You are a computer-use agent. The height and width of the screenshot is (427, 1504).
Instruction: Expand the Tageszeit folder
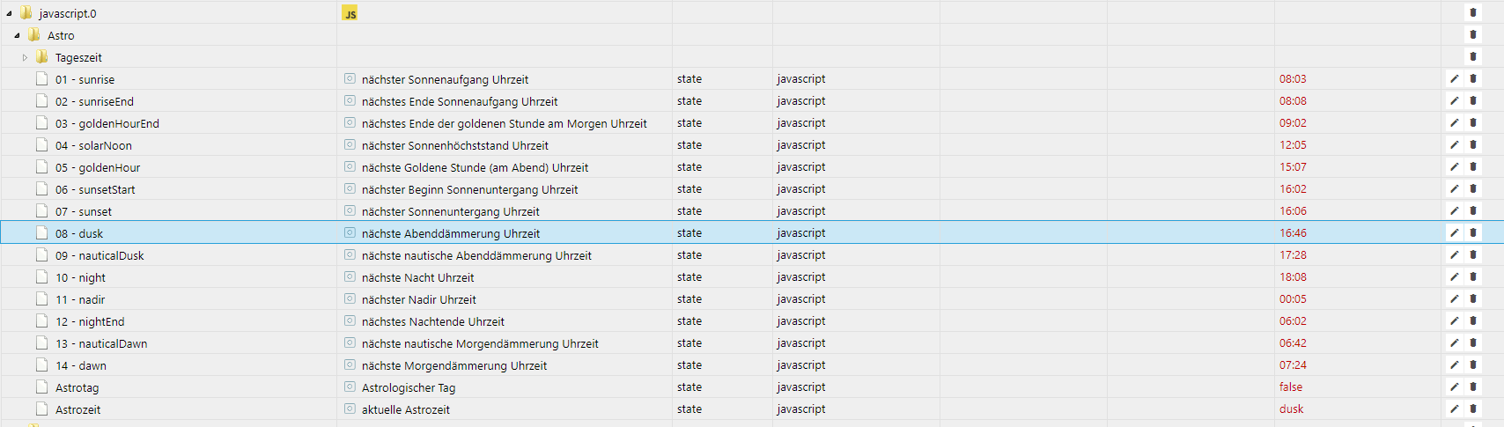(25, 58)
